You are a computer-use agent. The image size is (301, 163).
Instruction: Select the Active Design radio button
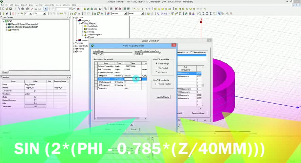click(157, 64)
